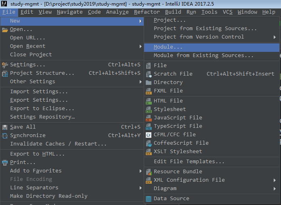This screenshot has height=205, width=281.
Task: Open the View menu
Action: point(45,12)
